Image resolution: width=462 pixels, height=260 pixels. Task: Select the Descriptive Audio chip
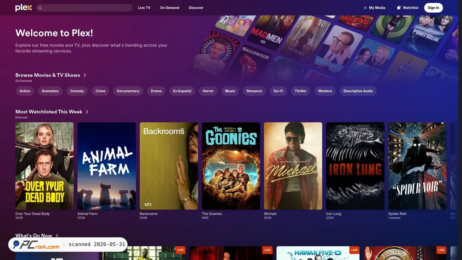tap(358, 91)
